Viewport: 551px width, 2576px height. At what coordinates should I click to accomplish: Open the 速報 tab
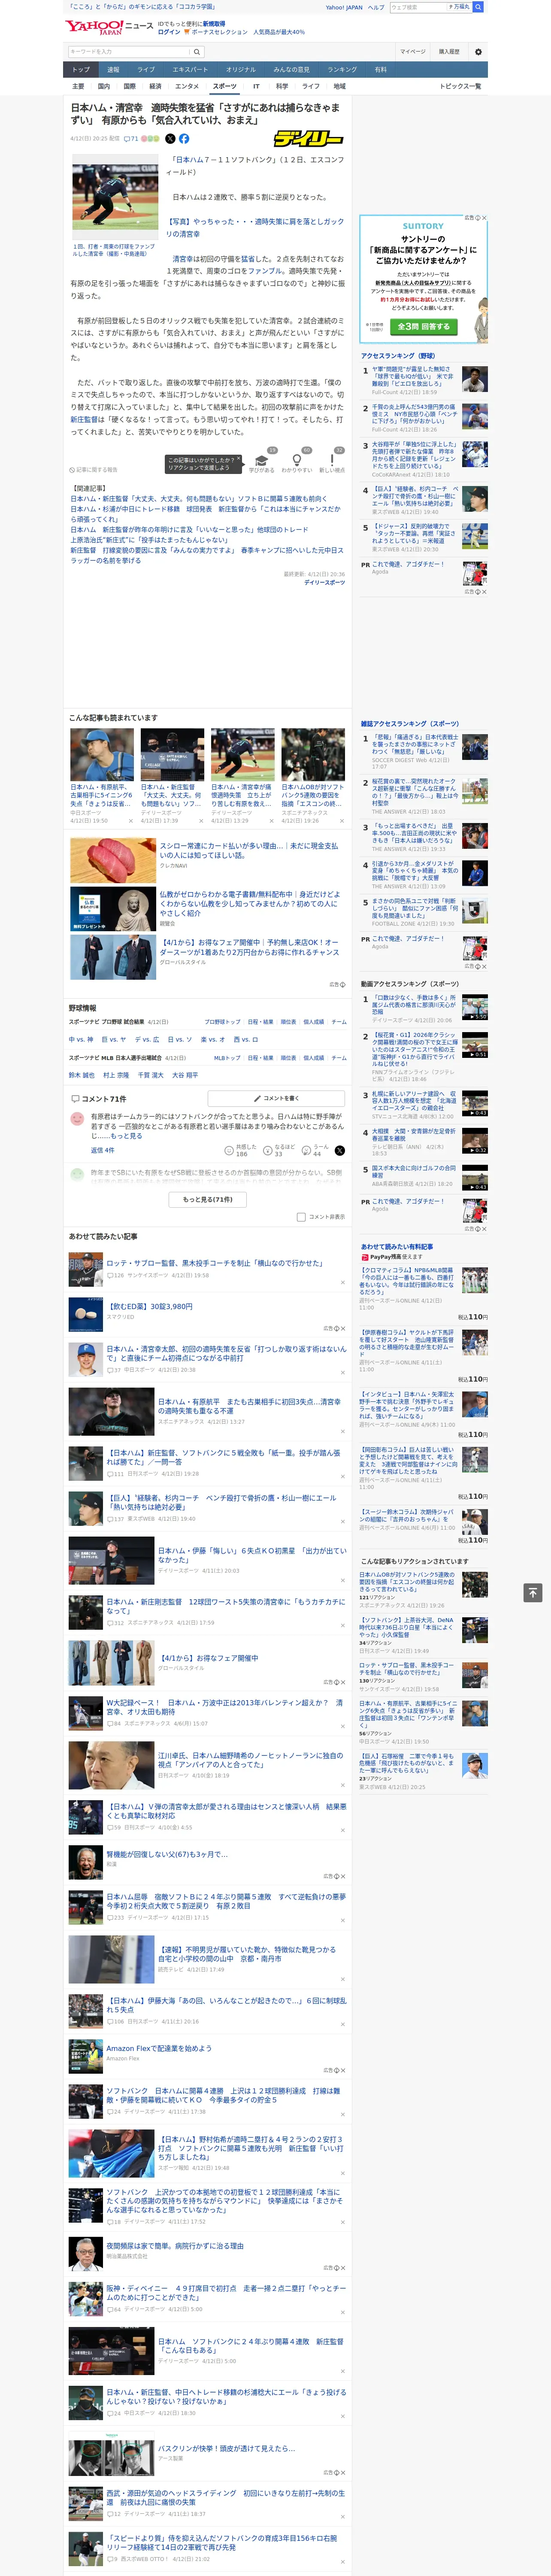tap(113, 70)
